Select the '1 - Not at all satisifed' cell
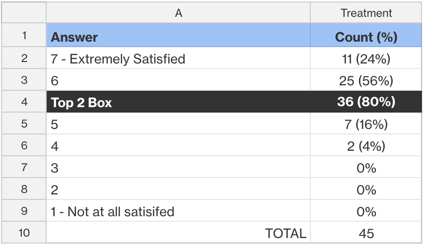Image resolution: width=423 pixels, height=245 pixels. (x=178, y=211)
